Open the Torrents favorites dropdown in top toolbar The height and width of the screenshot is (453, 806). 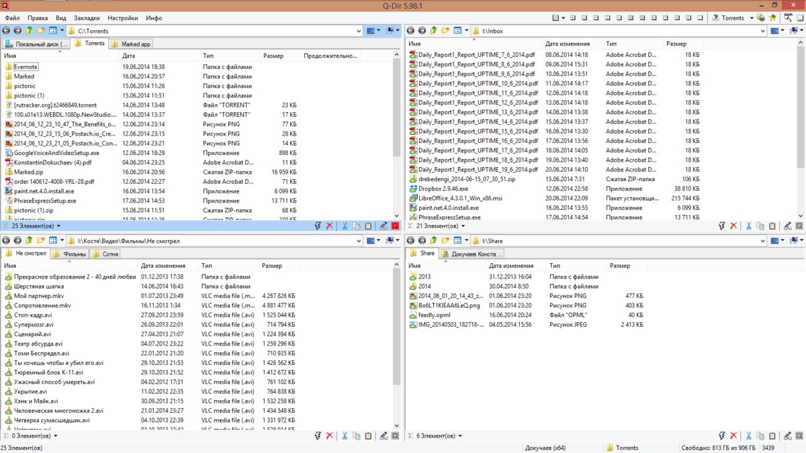(752, 18)
